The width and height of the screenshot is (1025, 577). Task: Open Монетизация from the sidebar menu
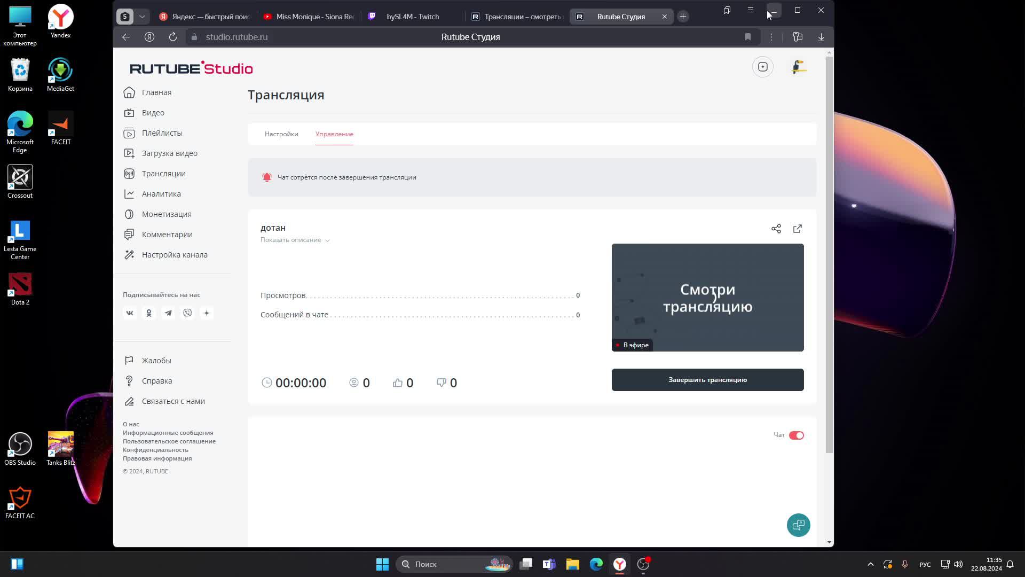pyautogui.click(x=166, y=214)
